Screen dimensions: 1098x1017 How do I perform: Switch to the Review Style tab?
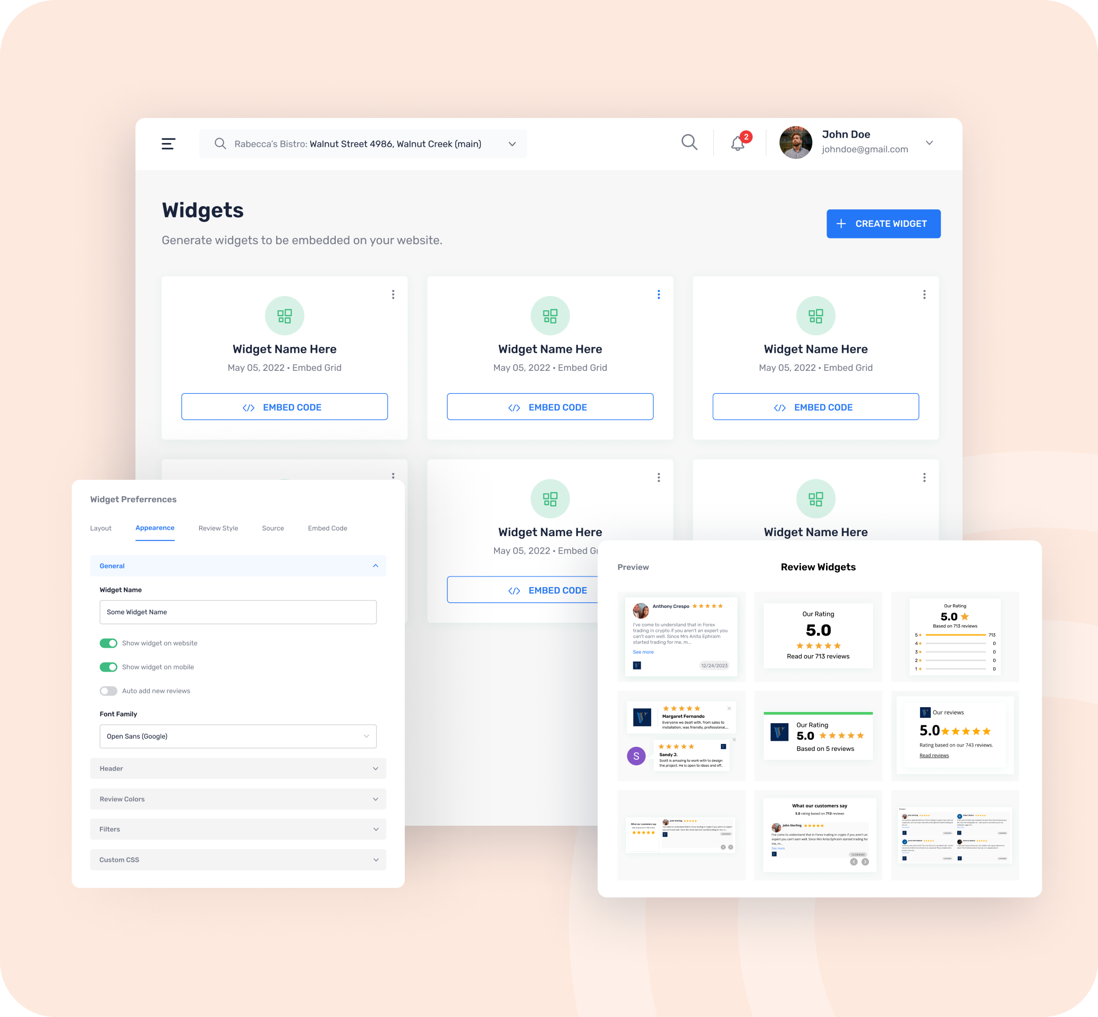tap(218, 528)
